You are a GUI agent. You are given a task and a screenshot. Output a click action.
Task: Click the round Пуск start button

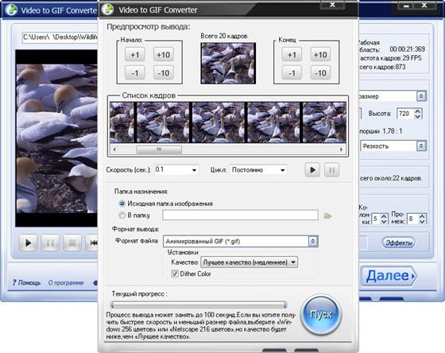(x=321, y=314)
